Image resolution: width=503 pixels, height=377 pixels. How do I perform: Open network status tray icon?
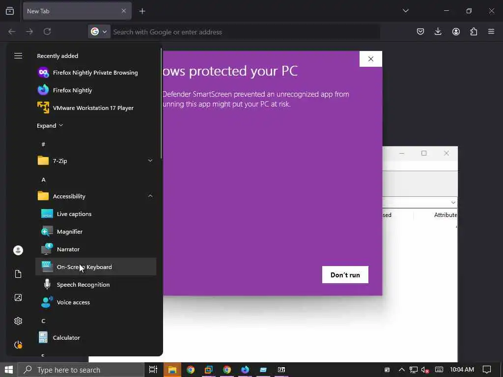pyautogui.click(x=414, y=370)
